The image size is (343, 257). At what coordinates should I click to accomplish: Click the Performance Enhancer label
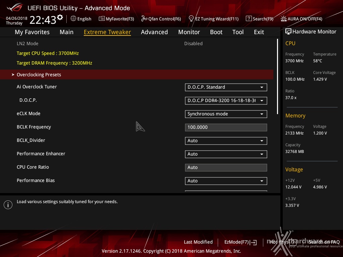[41, 154]
